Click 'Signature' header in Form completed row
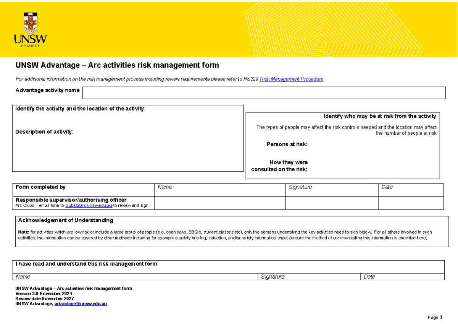Viewport: 458px width, 324px height. click(x=300, y=187)
